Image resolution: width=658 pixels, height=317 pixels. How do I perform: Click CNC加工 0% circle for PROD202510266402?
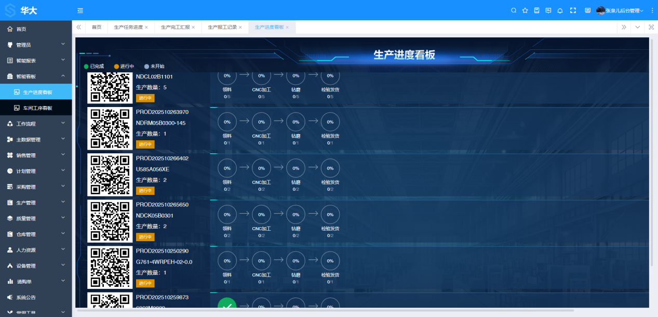[262, 168]
